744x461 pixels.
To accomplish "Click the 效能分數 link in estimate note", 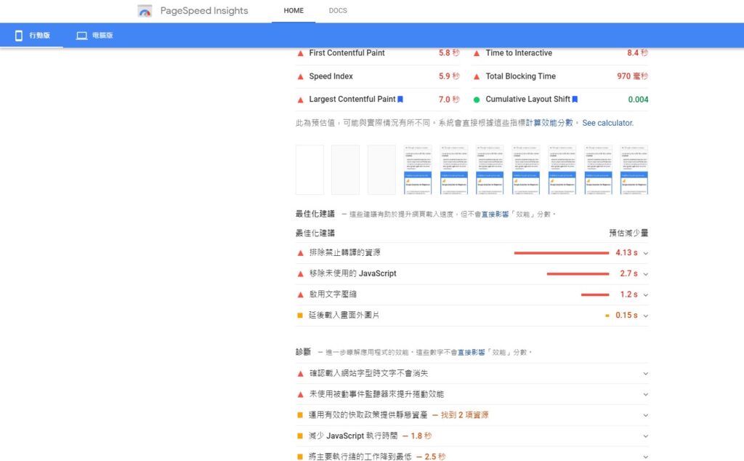I will pyautogui.click(x=557, y=123).
